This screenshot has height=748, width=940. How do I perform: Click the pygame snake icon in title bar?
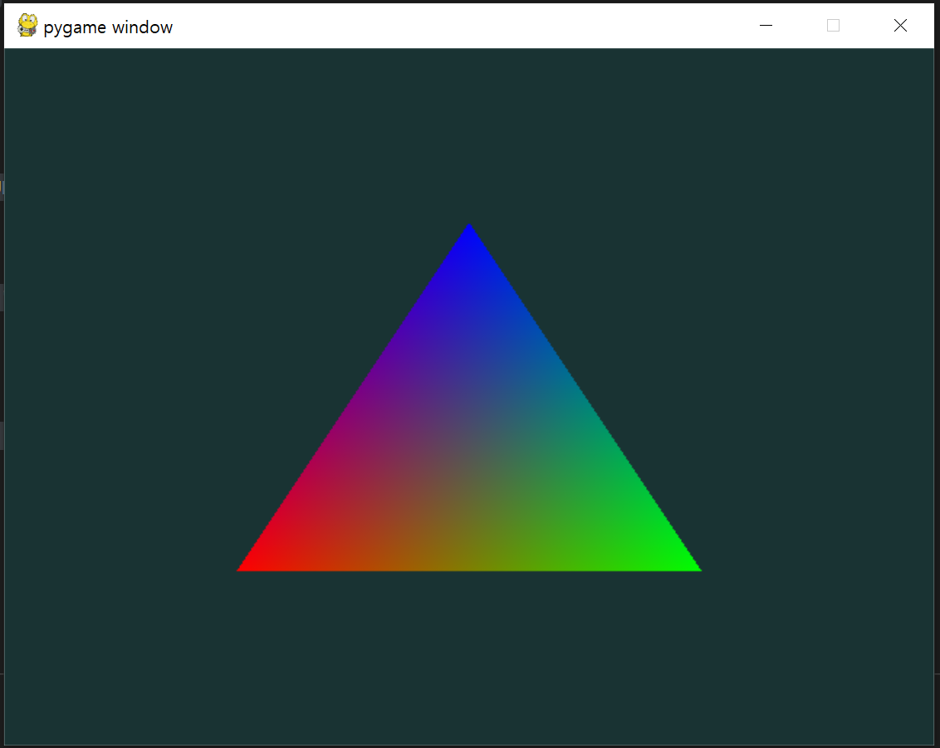[x=27, y=26]
